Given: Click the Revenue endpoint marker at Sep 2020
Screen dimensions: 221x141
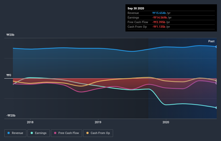Looking at the screenshot, I should tap(216, 47).
